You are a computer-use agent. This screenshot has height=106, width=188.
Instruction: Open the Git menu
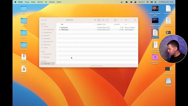[46, 2]
